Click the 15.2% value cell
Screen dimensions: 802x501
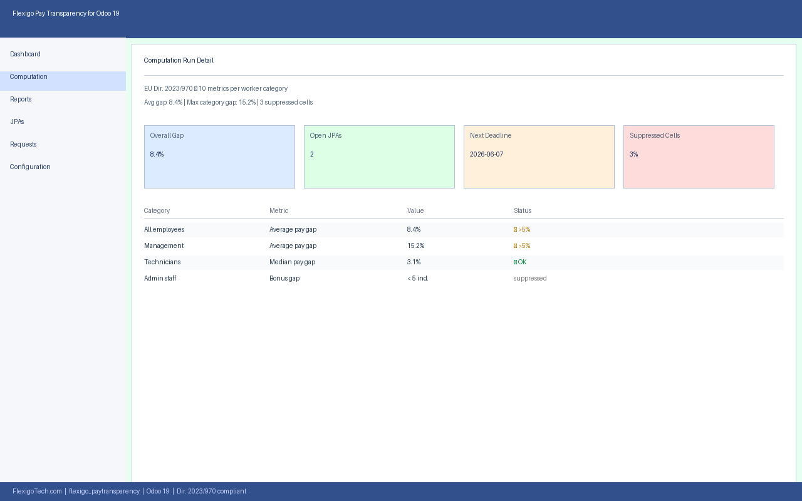point(415,246)
